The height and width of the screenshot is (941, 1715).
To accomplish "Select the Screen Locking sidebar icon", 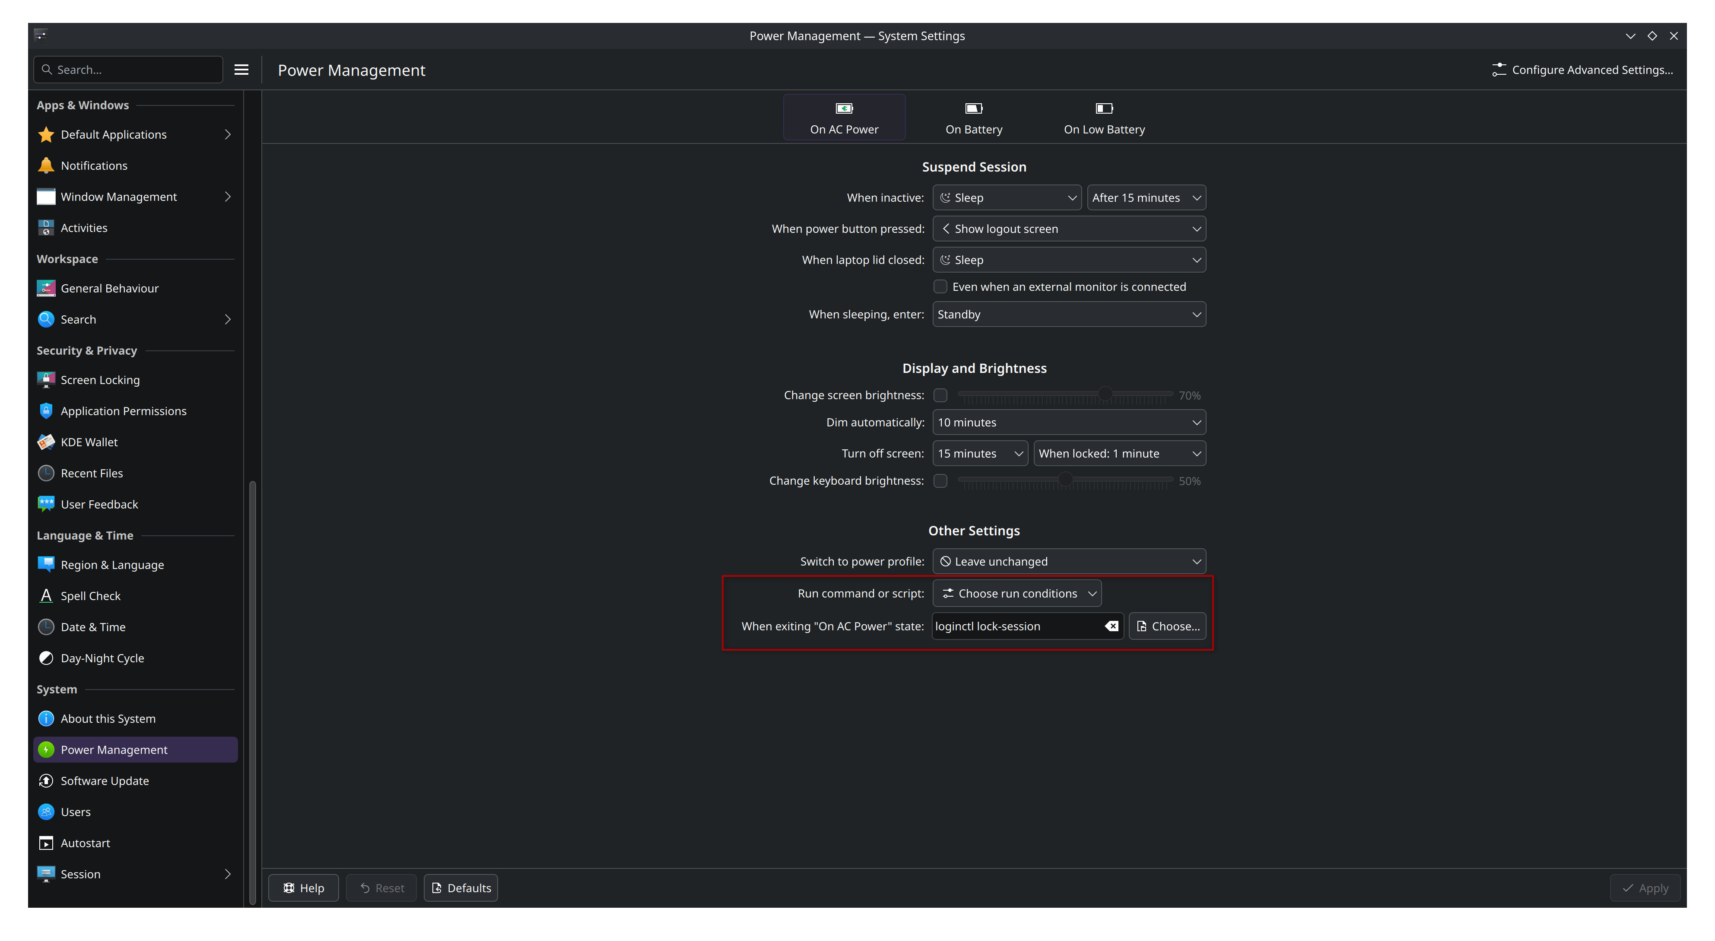I will pos(45,380).
